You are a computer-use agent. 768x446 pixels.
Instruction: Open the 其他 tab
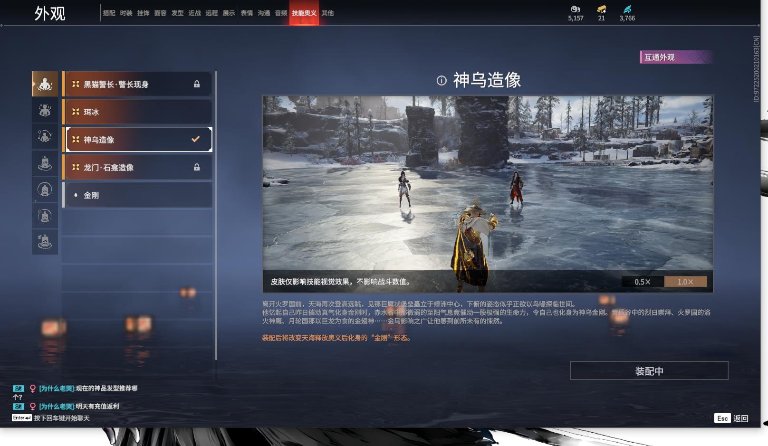click(x=327, y=13)
